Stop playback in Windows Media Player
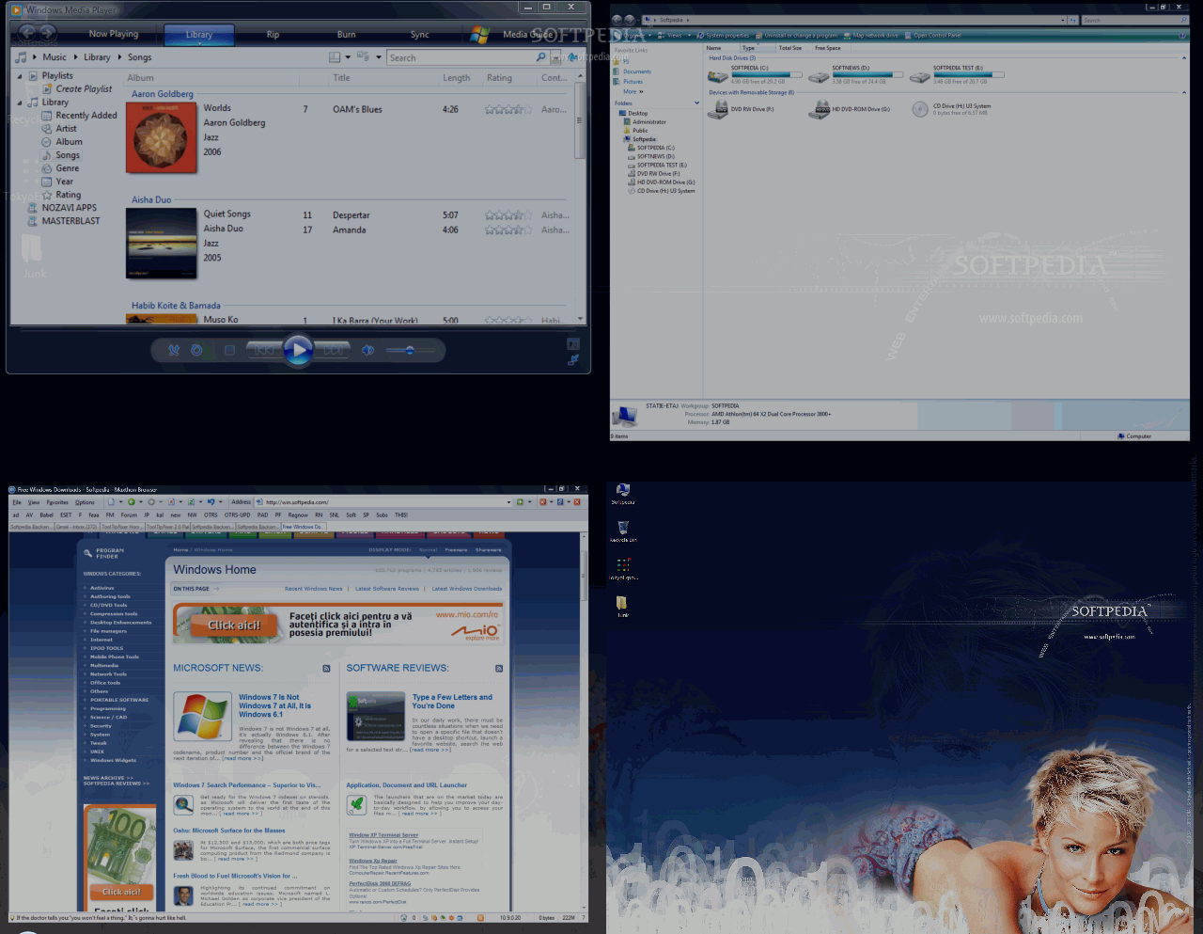1203x934 pixels. coord(229,350)
